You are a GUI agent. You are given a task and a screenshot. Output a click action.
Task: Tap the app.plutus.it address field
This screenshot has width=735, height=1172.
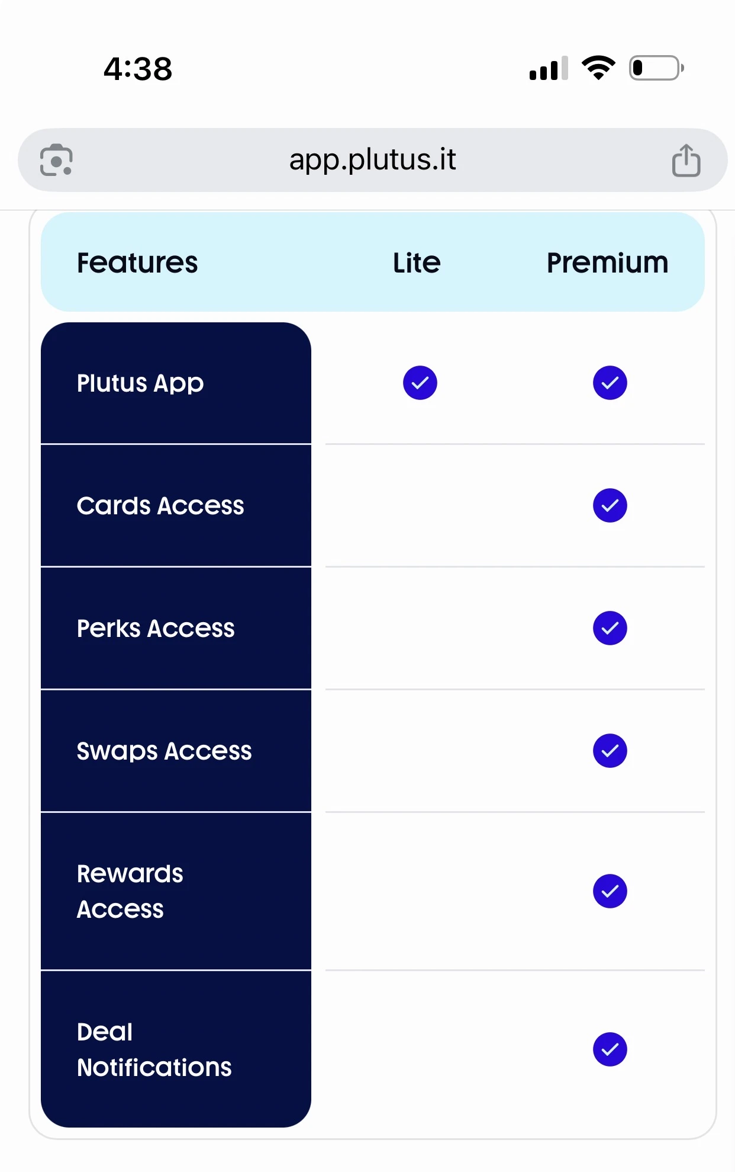[372, 159]
